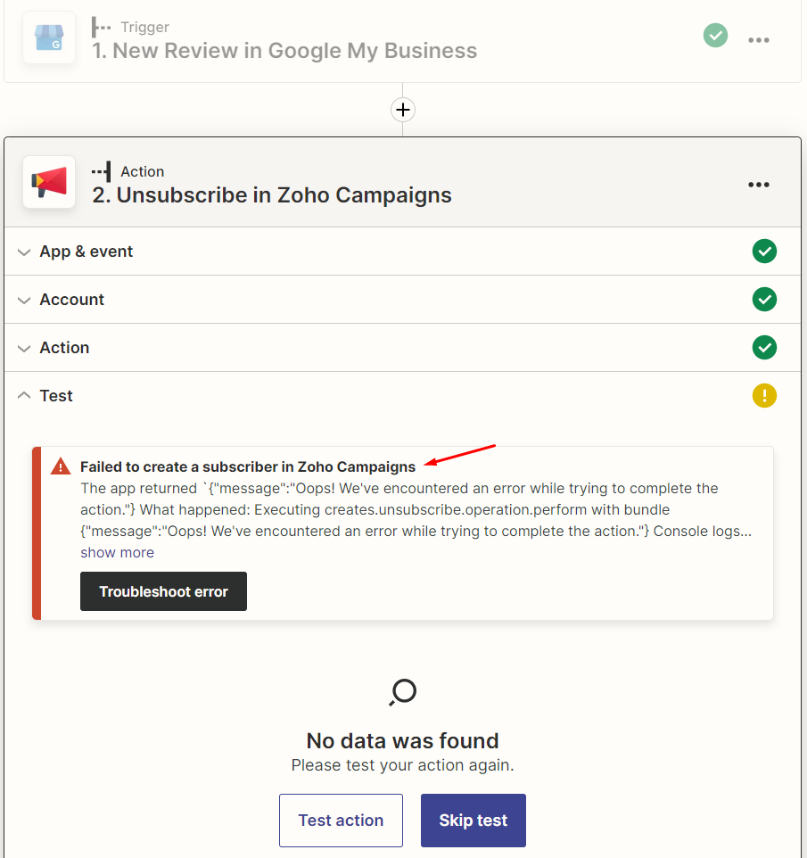Click the green check status on trigger step

coord(715,36)
